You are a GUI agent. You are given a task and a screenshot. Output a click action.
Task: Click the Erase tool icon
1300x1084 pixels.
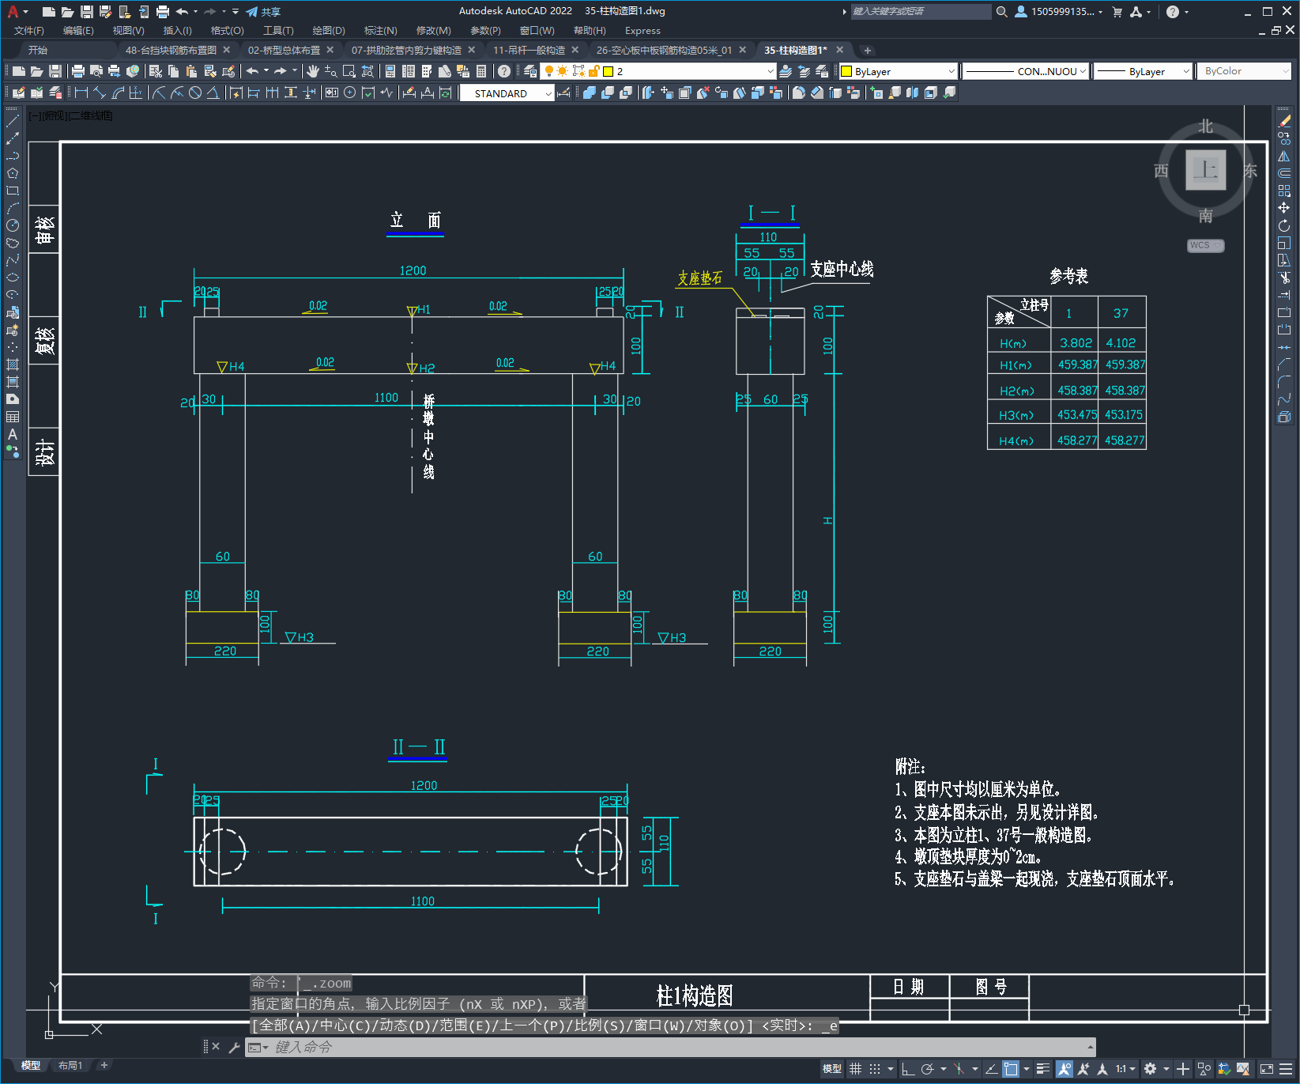(1284, 121)
